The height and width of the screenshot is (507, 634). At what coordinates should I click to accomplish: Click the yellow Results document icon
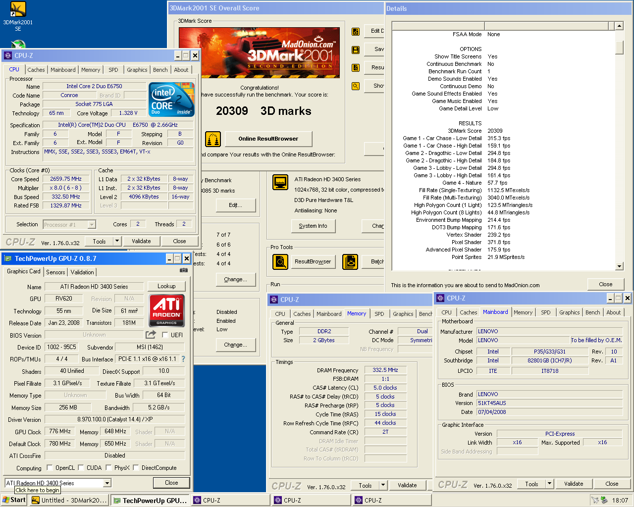pyautogui.click(x=356, y=68)
